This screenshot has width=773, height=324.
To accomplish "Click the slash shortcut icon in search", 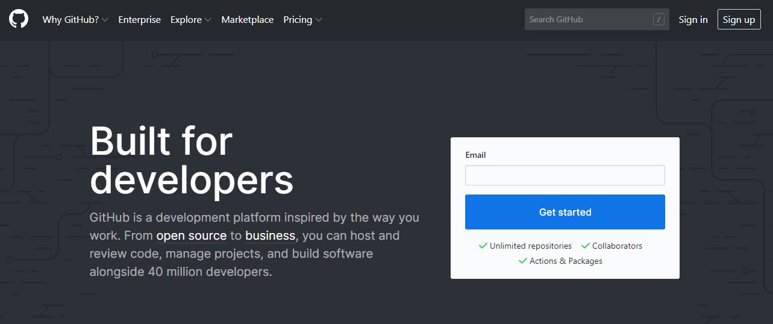I will coord(659,20).
